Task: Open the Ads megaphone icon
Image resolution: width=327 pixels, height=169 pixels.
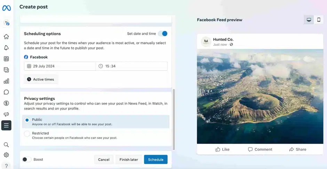Action: click(x=6, y=114)
